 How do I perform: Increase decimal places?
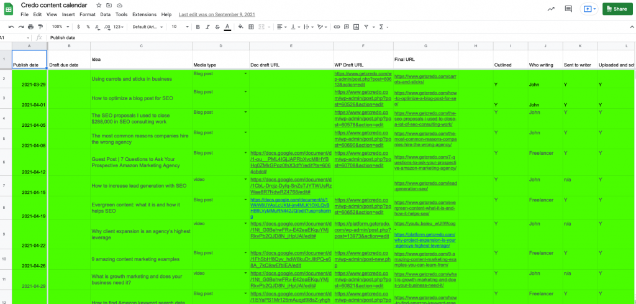point(107,27)
